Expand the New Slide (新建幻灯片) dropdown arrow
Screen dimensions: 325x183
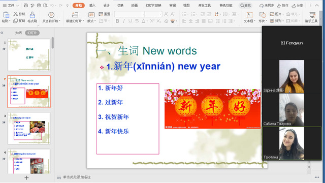83,21
